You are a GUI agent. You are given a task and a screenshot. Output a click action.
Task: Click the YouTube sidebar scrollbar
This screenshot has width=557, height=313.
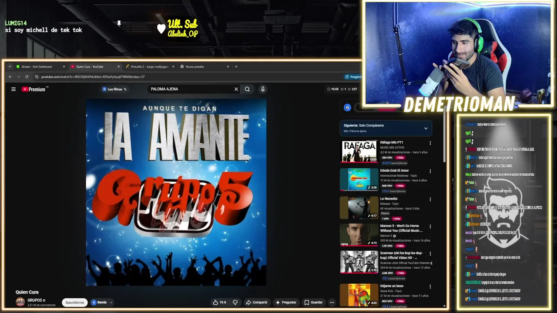pyautogui.click(x=444, y=135)
